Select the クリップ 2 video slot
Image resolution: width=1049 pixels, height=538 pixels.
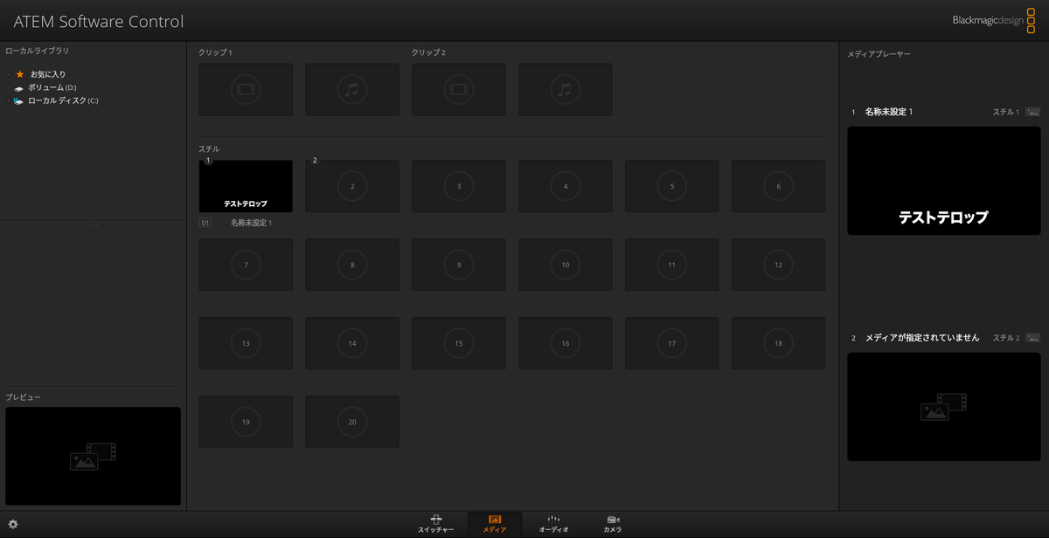pyautogui.click(x=459, y=89)
